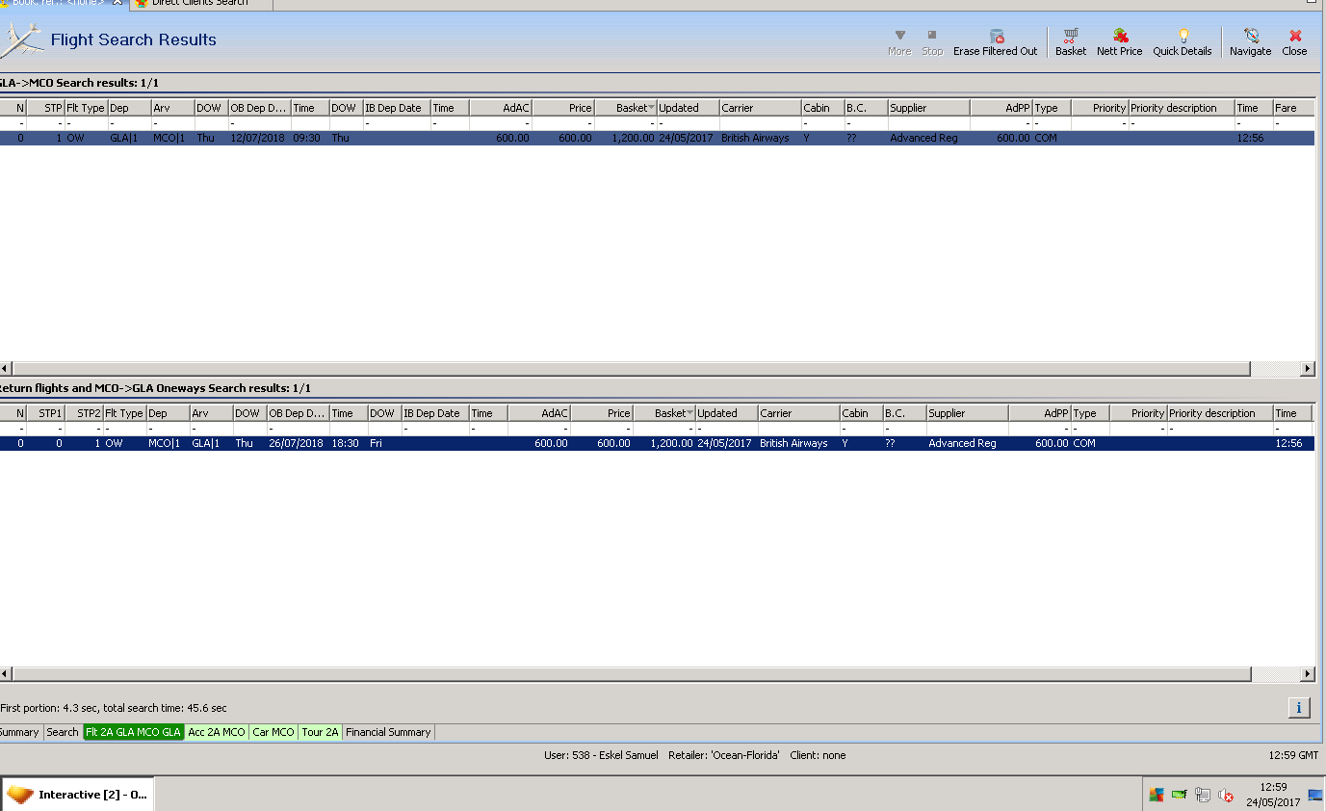This screenshot has height=811, width=1326.
Task: Close the 'Book. ref.: <none>' tab
Action: pos(117,3)
